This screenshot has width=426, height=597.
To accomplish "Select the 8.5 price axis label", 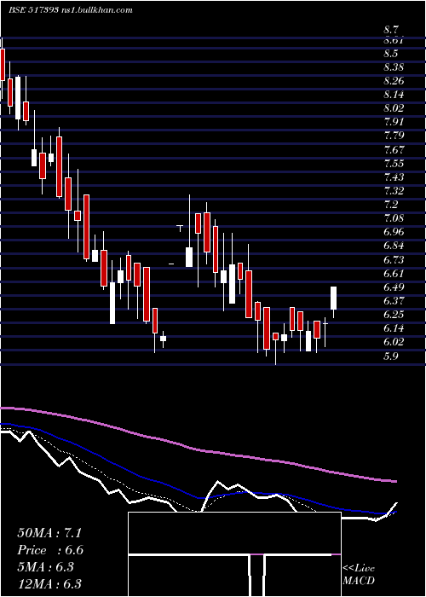I will tap(391, 54).
